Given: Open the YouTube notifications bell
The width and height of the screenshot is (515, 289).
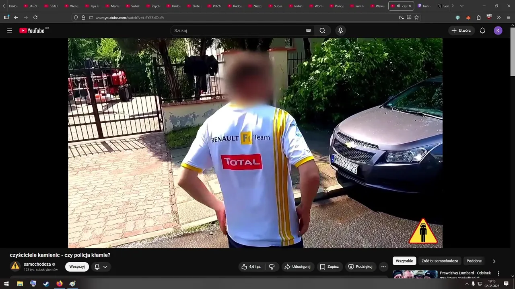Looking at the screenshot, I should [x=482, y=31].
